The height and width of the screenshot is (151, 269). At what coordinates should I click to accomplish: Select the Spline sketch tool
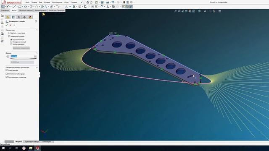[x=46, y=7]
